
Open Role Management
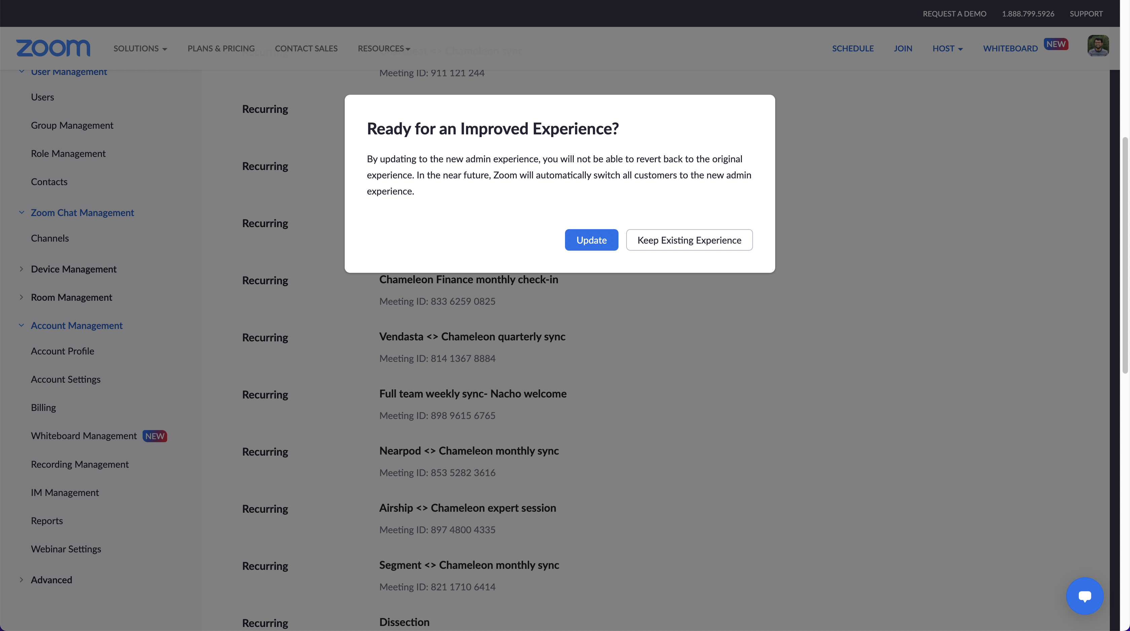pos(68,153)
